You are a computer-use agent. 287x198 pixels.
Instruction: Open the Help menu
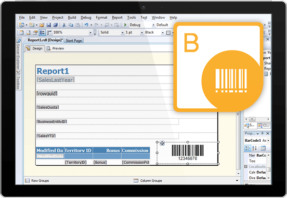point(173,17)
